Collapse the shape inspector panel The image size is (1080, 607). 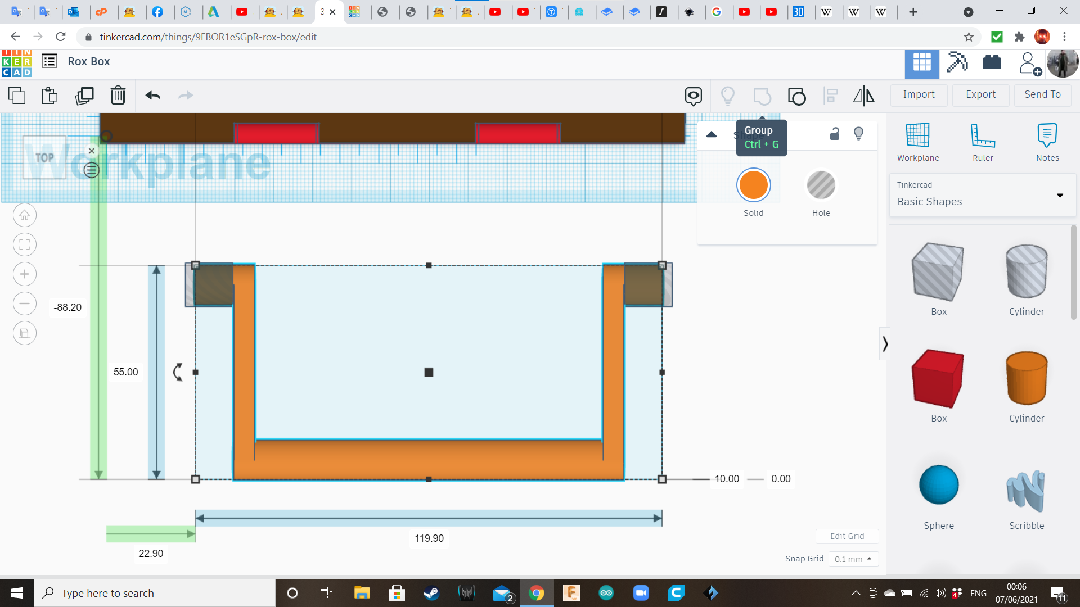[x=712, y=134]
